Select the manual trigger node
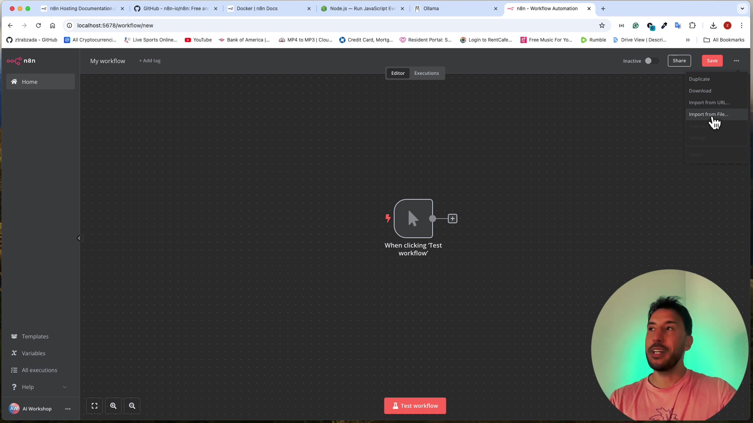The height and width of the screenshot is (423, 753). tap(413, 219)
